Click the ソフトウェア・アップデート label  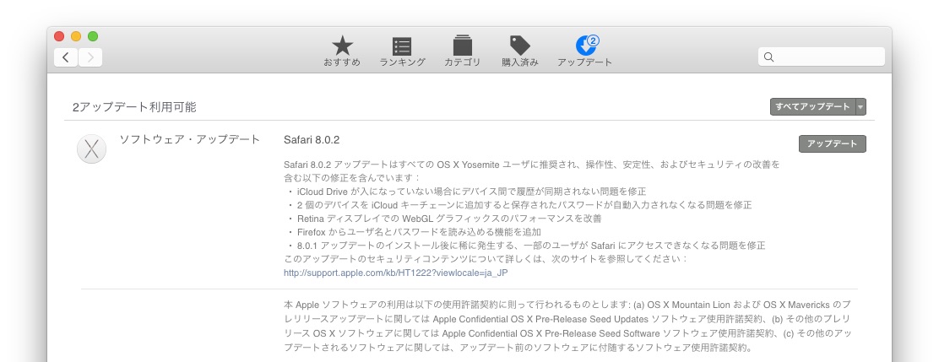tap(190, 139)
